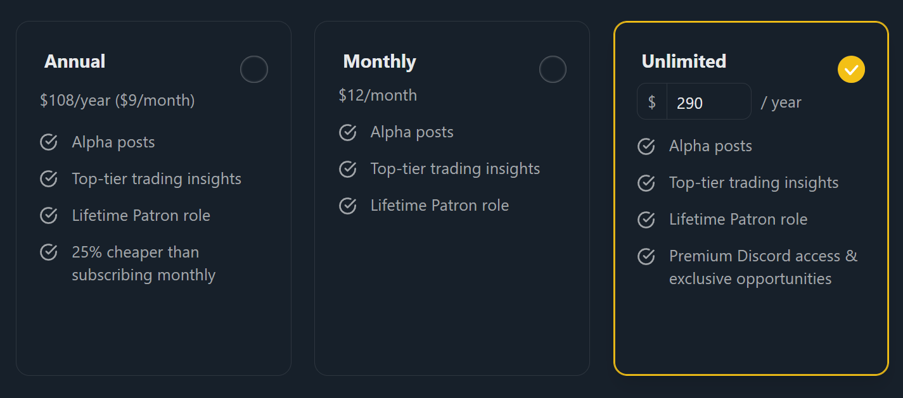Click the Unlimited plan title
Image resolution: width=903 pixels, height=398 pixels.
(x=684, y=61)
